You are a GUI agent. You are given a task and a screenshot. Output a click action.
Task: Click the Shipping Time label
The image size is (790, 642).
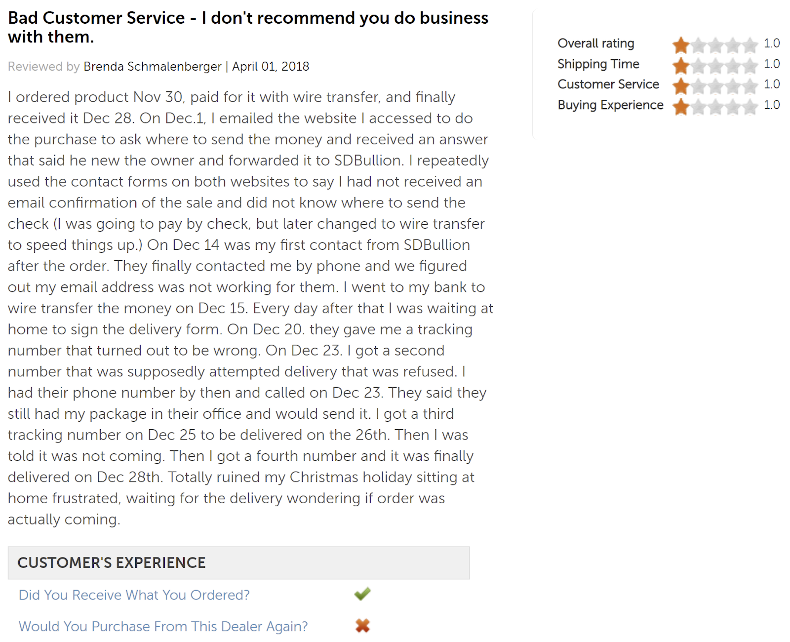pos(598,64)
